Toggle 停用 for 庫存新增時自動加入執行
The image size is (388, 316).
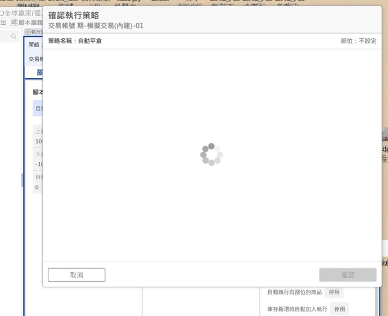click(x=339, y=309)
